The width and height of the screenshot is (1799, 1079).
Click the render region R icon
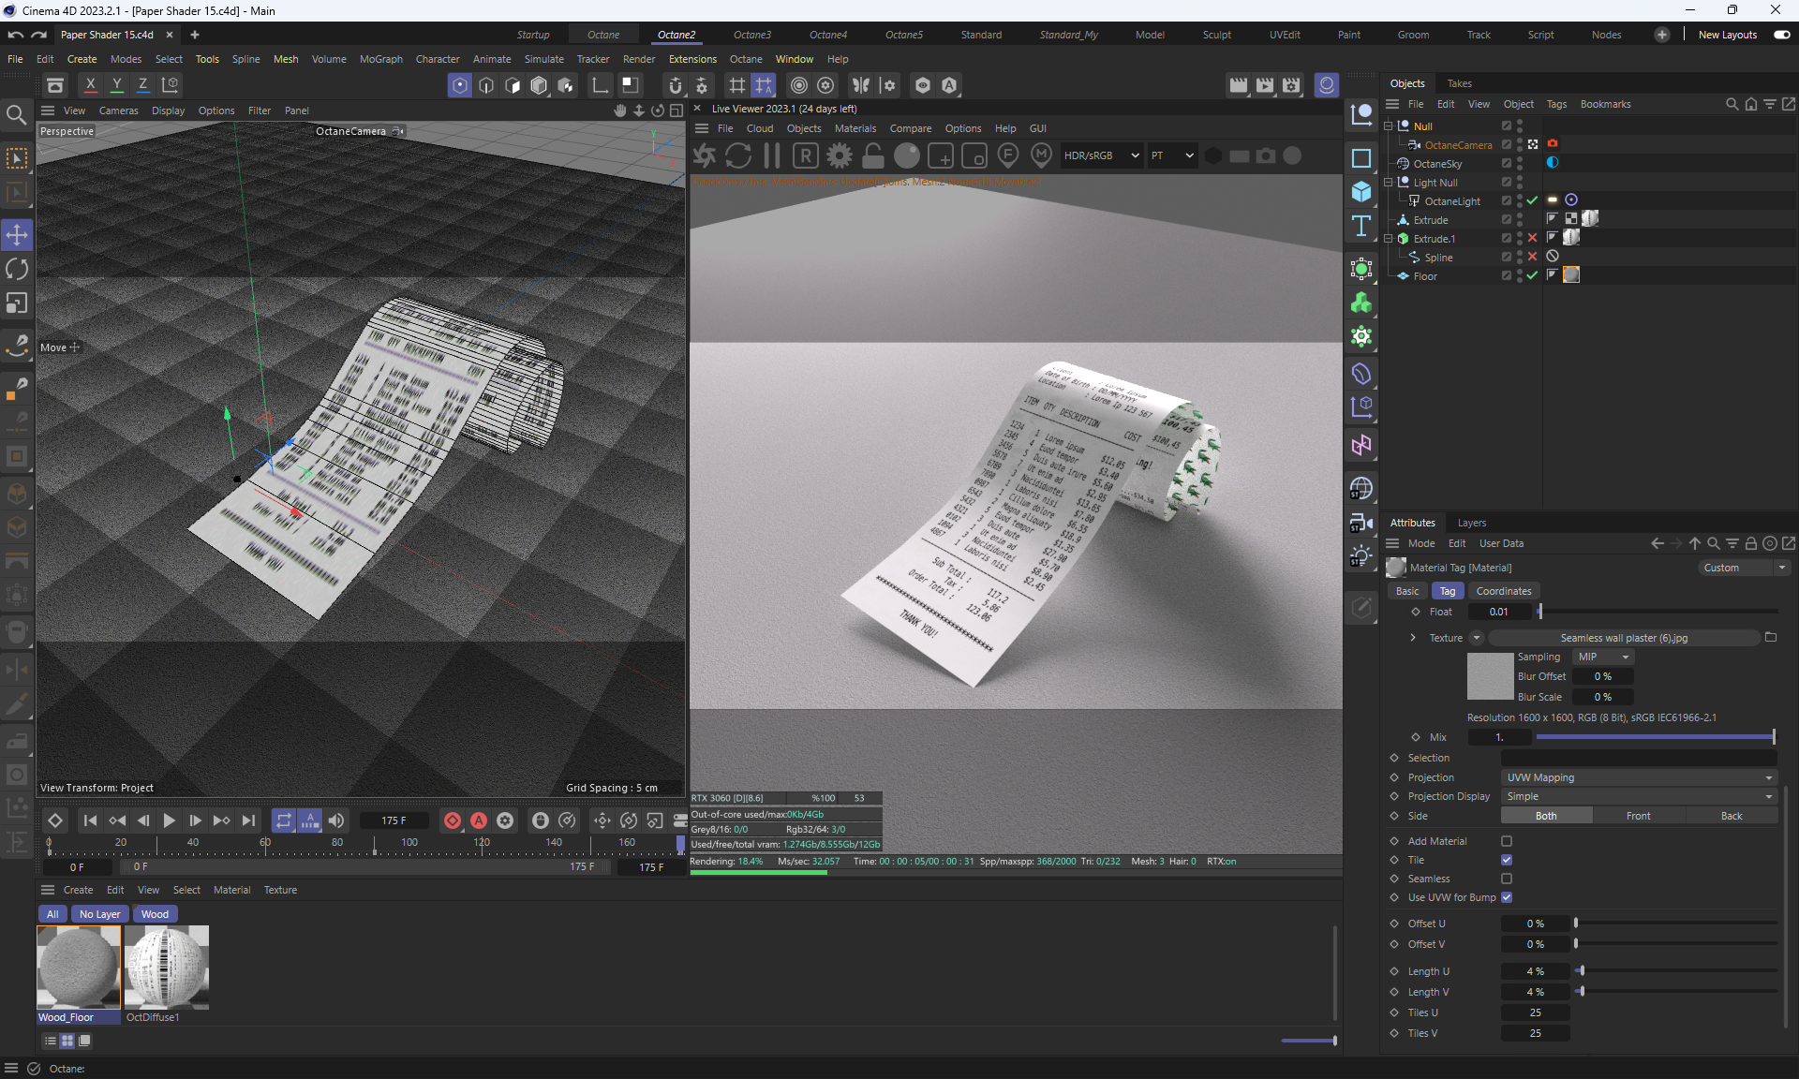click(x=805, y=155)
